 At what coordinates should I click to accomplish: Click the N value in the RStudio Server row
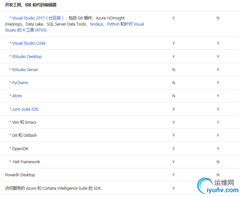(173, 70)
